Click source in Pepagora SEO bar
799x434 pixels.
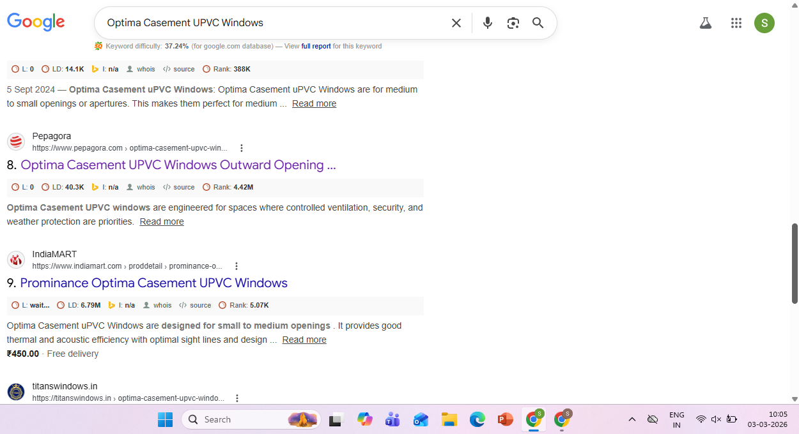178,187
